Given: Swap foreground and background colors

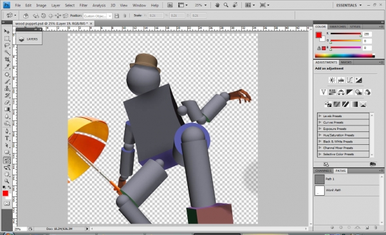Looking at the screenshot, I should (x=9, y=188).
